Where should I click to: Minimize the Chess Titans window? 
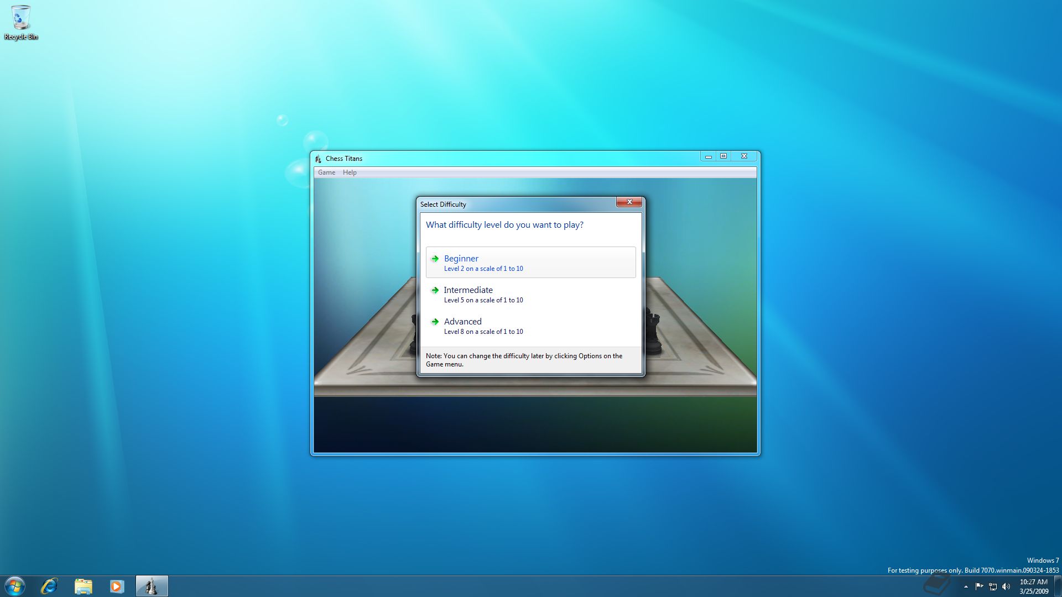708,156
